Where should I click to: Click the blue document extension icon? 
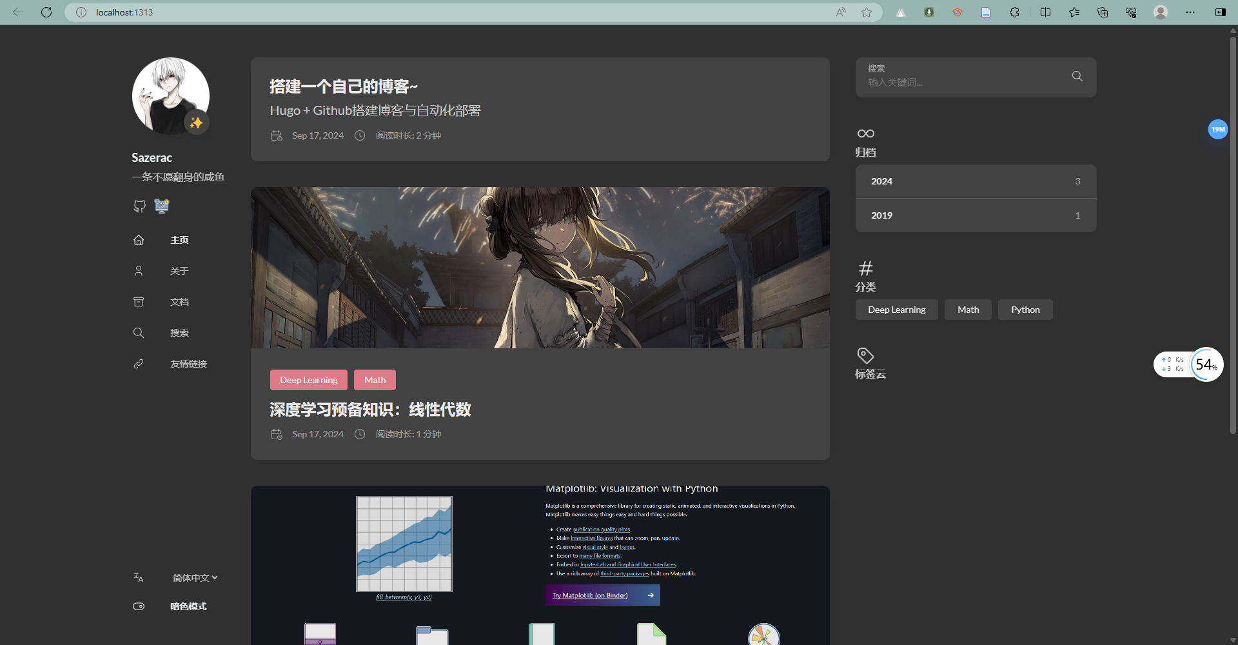[986, 12]
